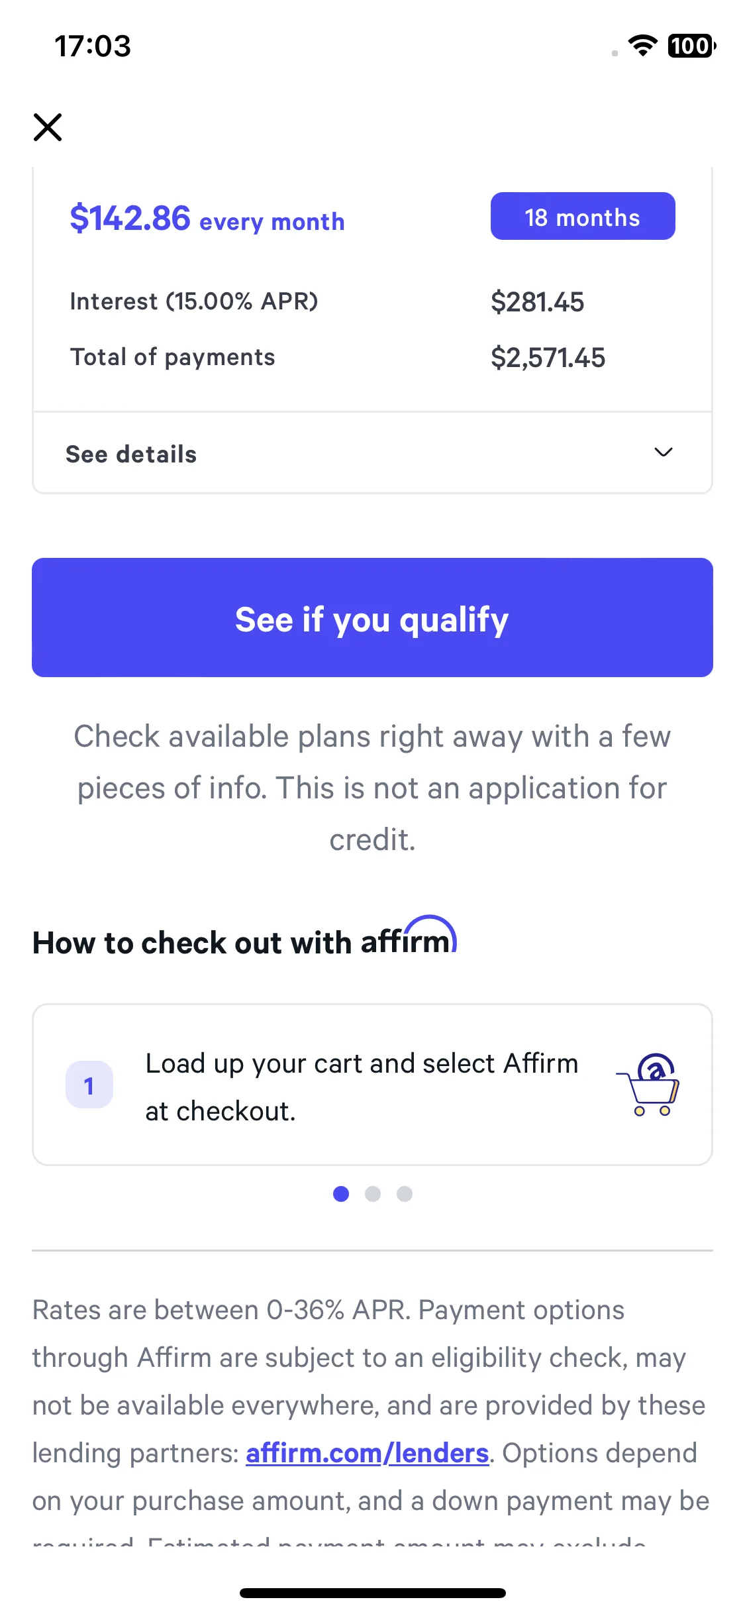Tap the $142.86 every month amount

coord(207,219)
